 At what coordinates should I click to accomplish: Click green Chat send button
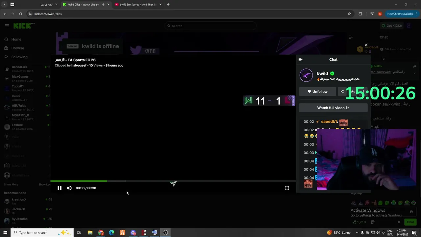pos(410,222)
